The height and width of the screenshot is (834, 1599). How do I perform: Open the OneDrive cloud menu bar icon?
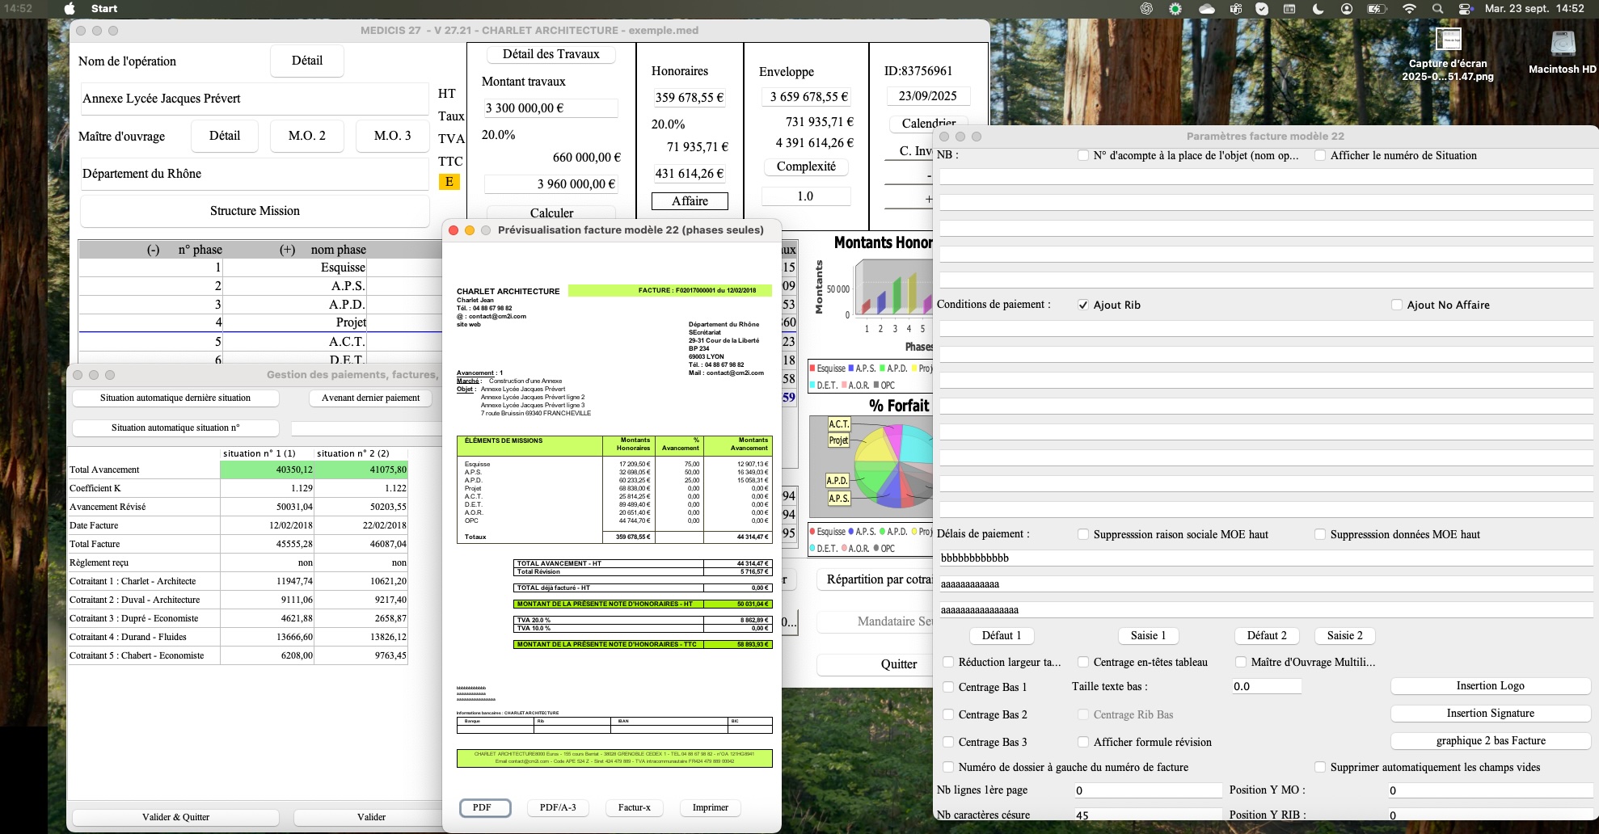tap(1206, 8)
